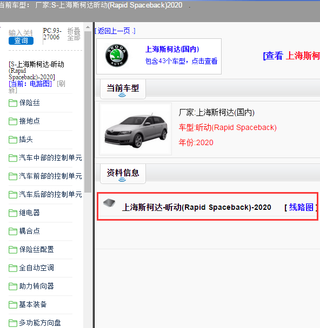Click the sidebar scrollbar up arrow

(x=88, y=27)
